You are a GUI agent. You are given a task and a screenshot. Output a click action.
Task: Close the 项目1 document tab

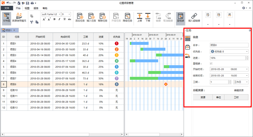click(14, 30)
